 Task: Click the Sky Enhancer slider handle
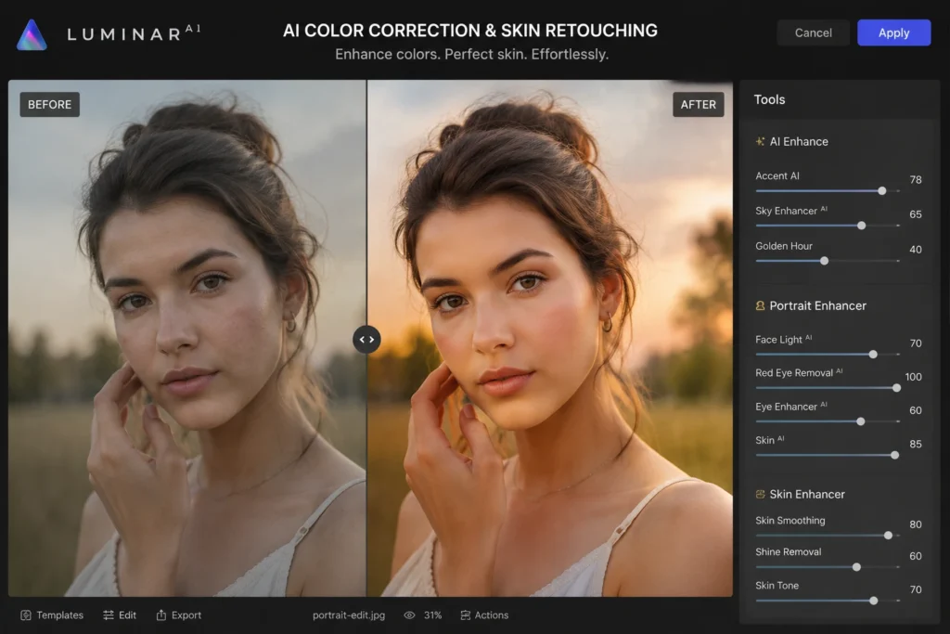[862, 226]
